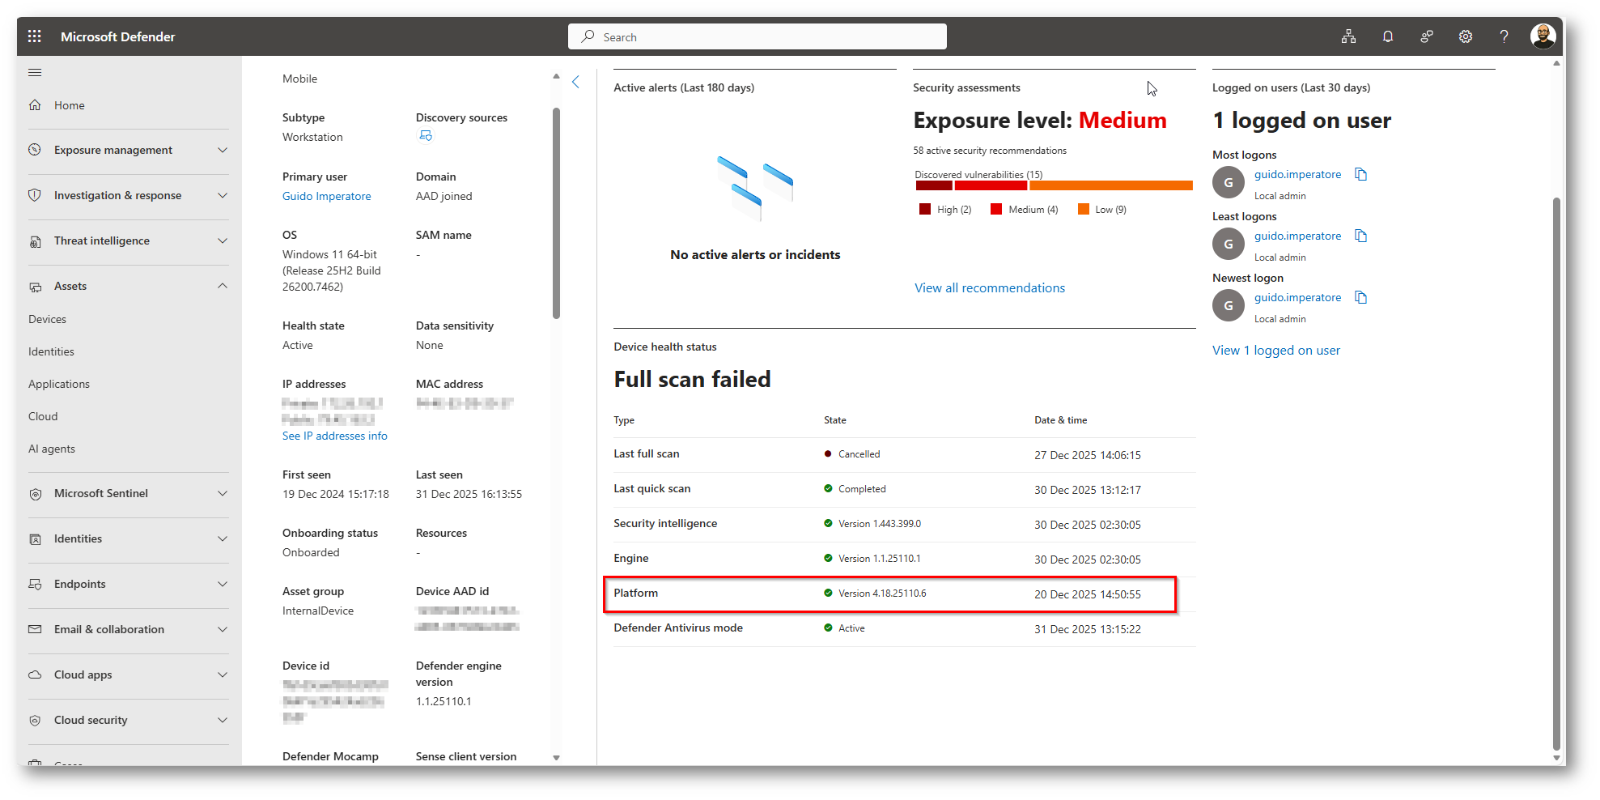
Task: Open the app launcher waffle icon
Action: click(34, 36)
